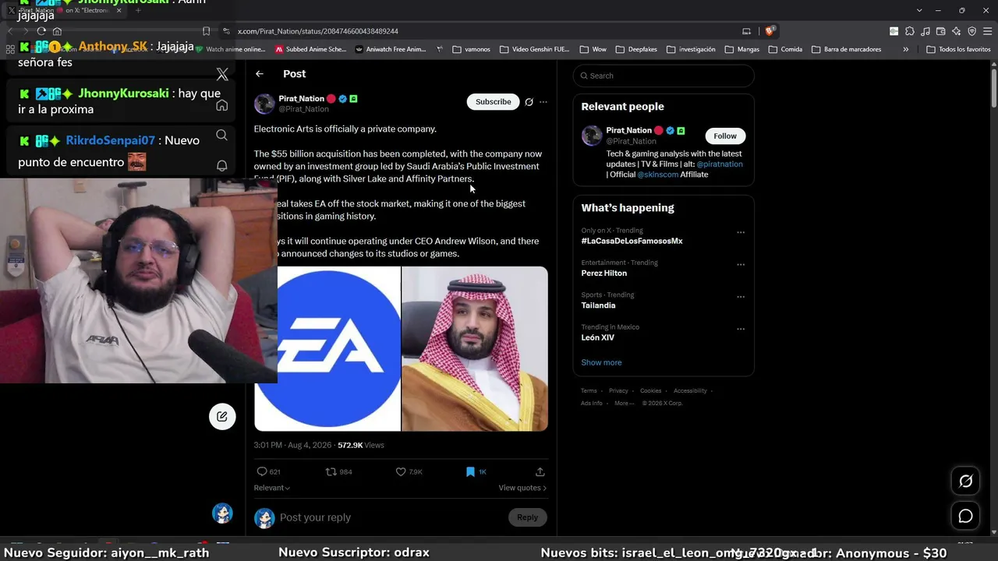This screenshot has width=998, height=561.
Task: Follow Pirat_Nation in Relevant people
Action: (x=724, y=136)
